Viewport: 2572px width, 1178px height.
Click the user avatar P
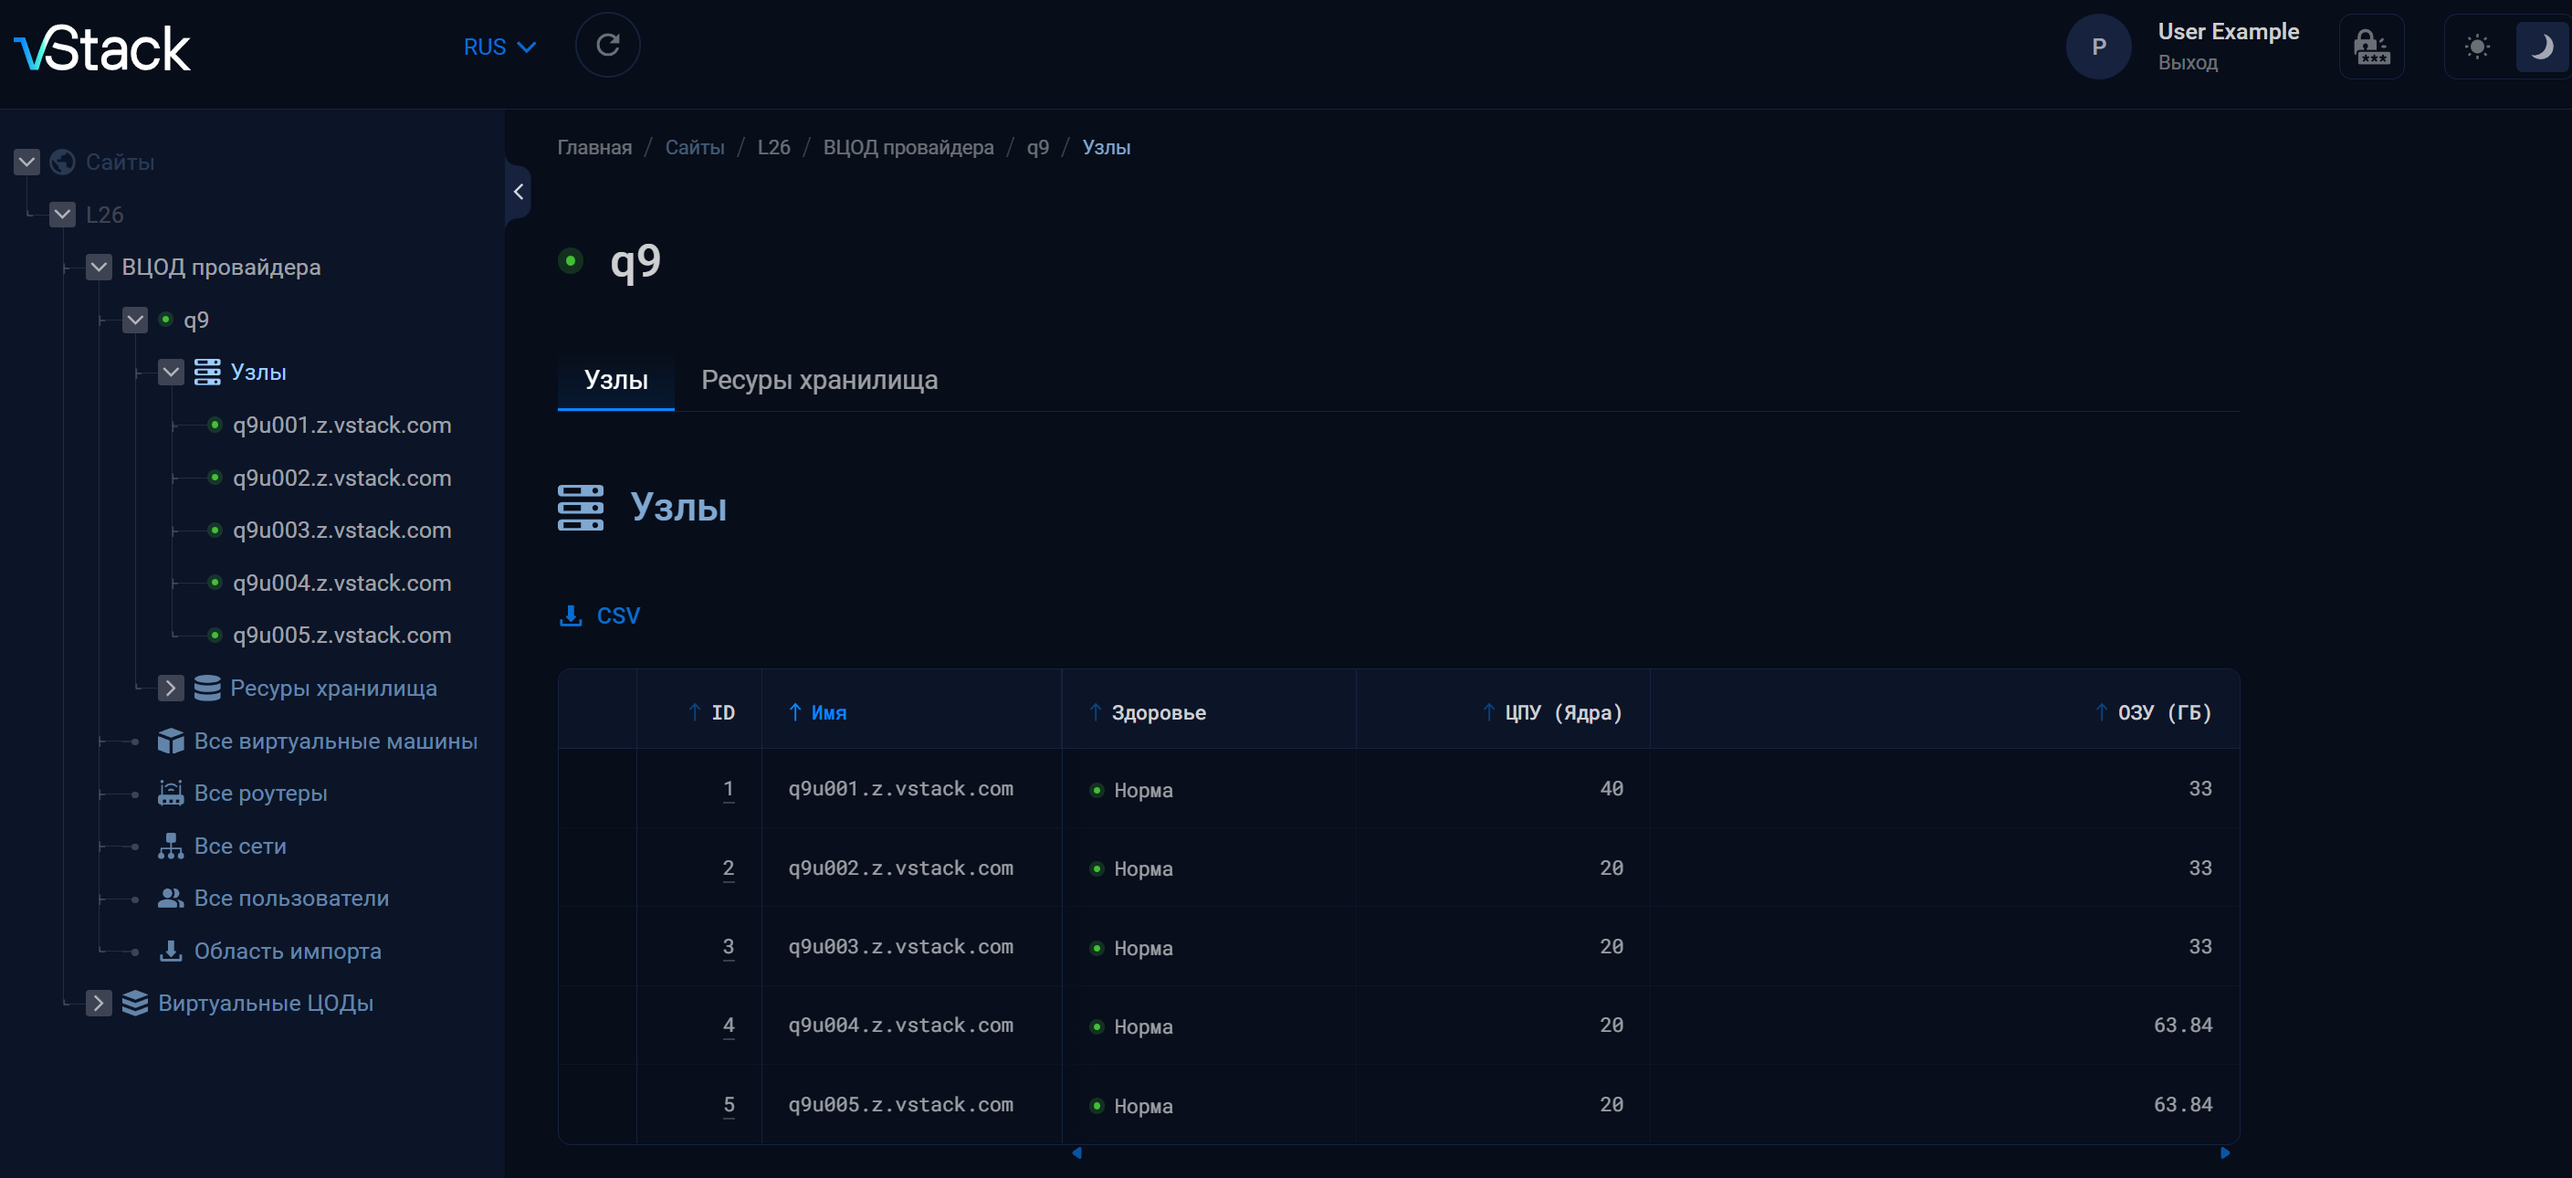coord(2098,46)
